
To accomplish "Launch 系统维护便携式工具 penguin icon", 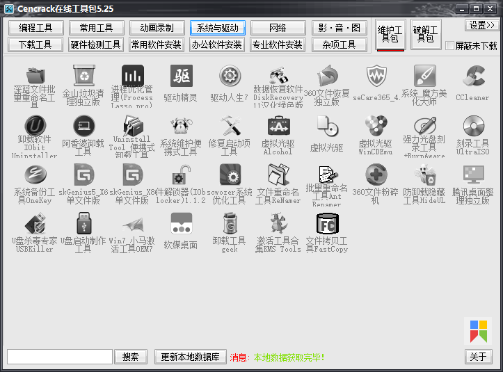I will (182, 126).
